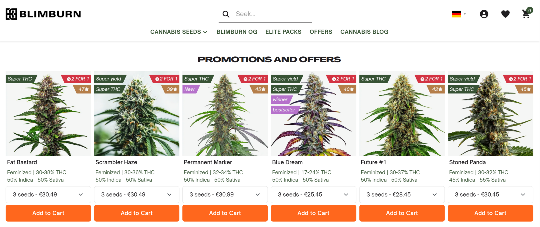Click the search magnifier icon
Viewport: 540px width, 227px height.
[x=226, y=14]
